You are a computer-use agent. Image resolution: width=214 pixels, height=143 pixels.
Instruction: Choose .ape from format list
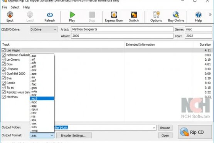42,73
